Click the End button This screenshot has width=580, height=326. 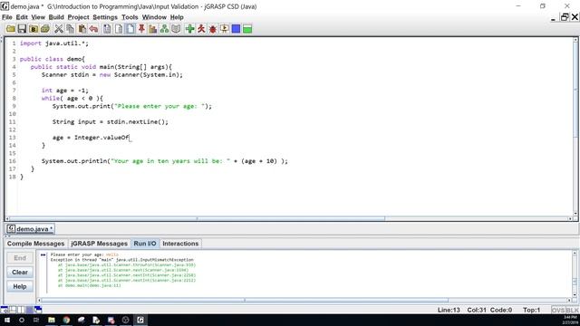(x=20, y=258)
